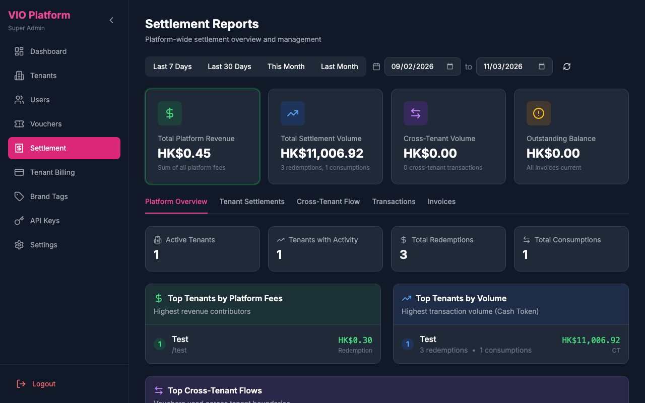Open the Cross-Tenant Flow tab
The image size is (645, 403).
tap(328, 201)
